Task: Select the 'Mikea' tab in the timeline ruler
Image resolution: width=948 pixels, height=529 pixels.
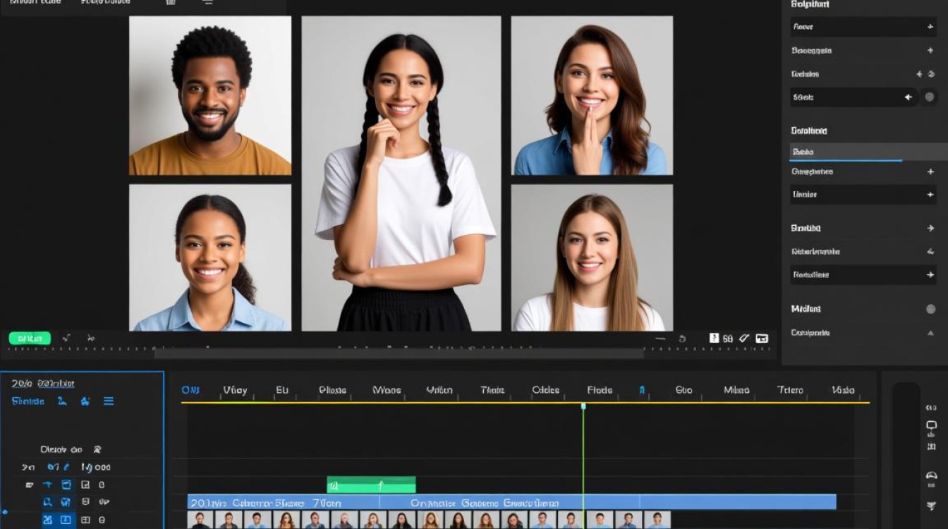Action: (x=736, y=390)
